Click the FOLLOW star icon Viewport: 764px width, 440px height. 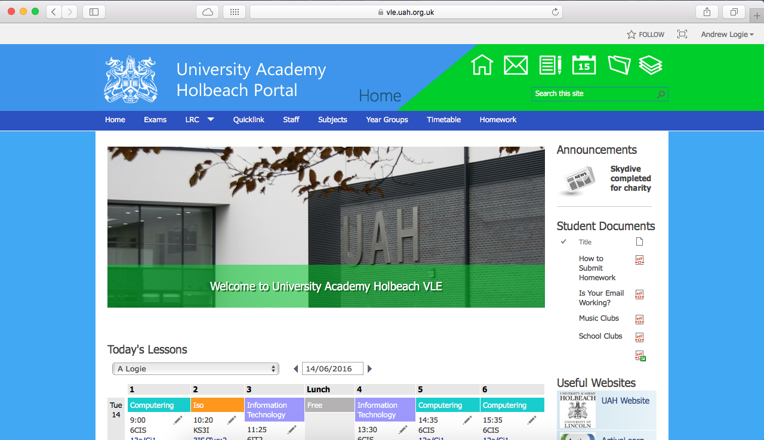click(x=631, y=35)
